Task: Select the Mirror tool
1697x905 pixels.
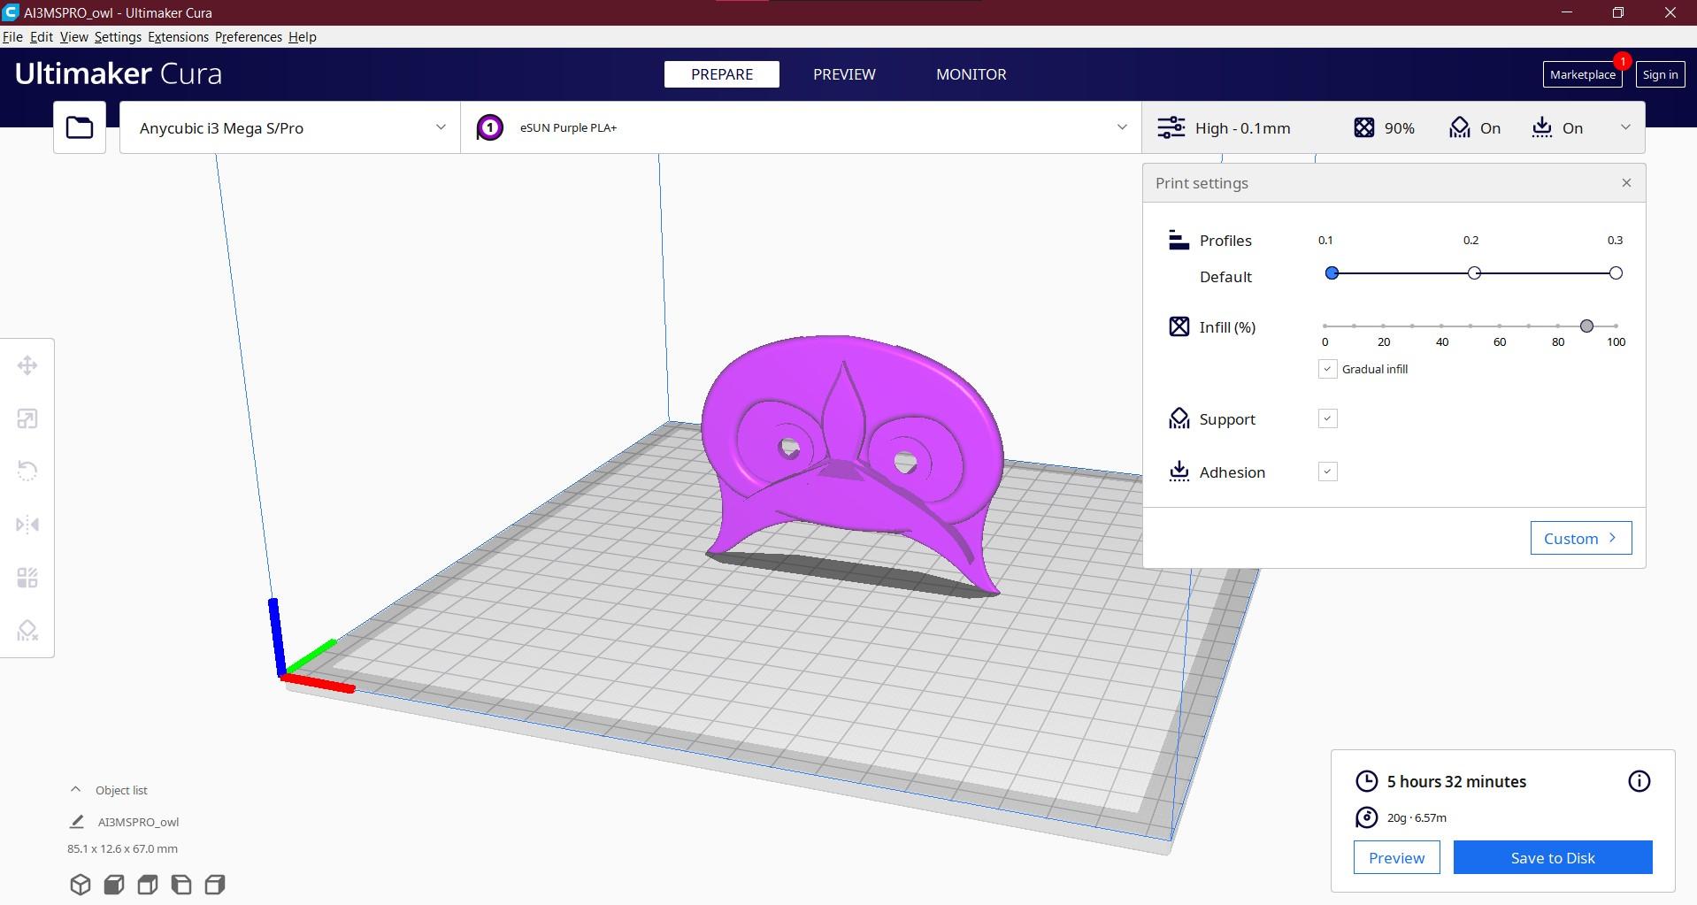Action: [x=27, y=524]
